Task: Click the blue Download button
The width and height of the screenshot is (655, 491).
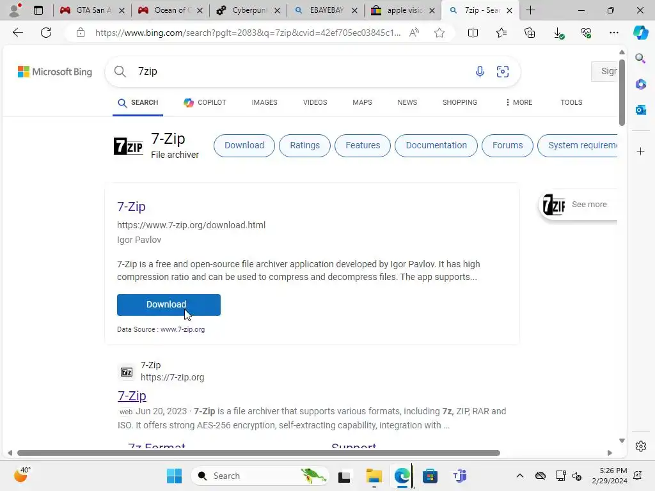Action: click(x=169, y=305)
